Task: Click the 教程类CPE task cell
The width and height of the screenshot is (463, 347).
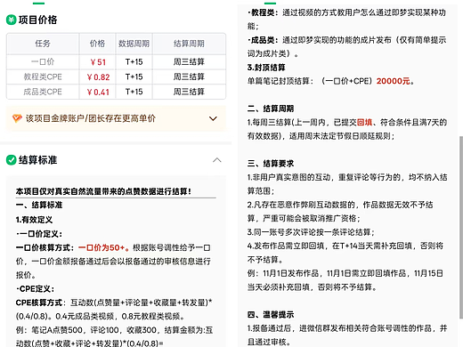Action: [x=43, y=77]
